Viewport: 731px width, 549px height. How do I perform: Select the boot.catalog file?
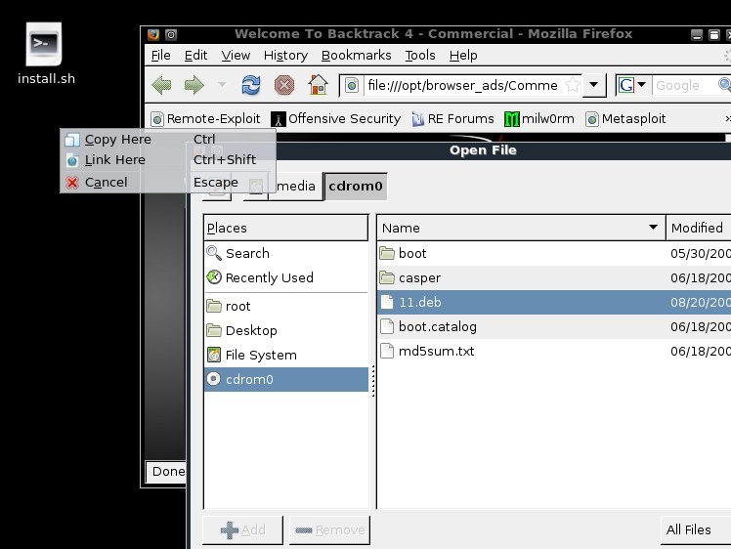[x=554, y=326]
